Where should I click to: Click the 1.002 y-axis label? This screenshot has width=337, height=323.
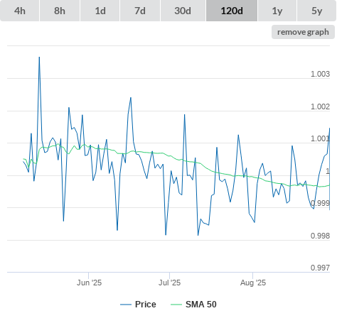click(x=320, y=106)
